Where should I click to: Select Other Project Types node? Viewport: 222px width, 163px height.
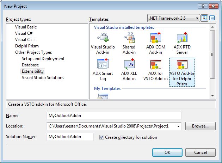(x=33, y=52)
